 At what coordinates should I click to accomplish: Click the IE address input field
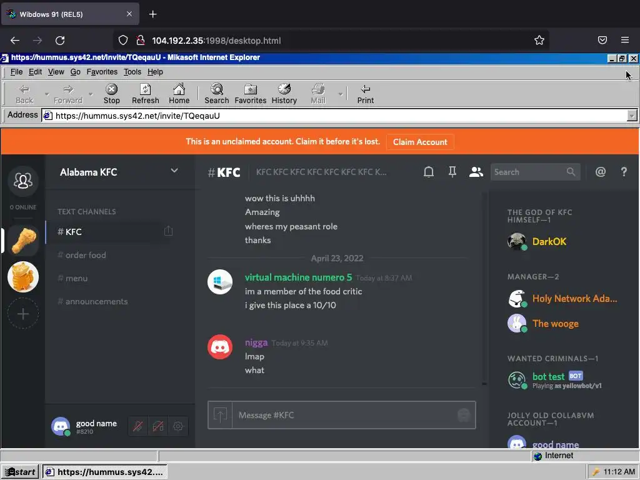point(335,116)
